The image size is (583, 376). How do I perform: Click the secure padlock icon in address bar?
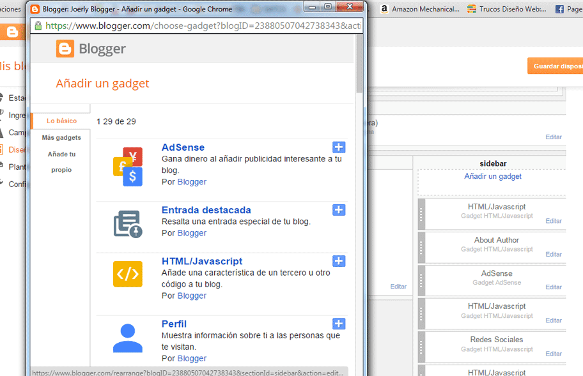point(38,26)
